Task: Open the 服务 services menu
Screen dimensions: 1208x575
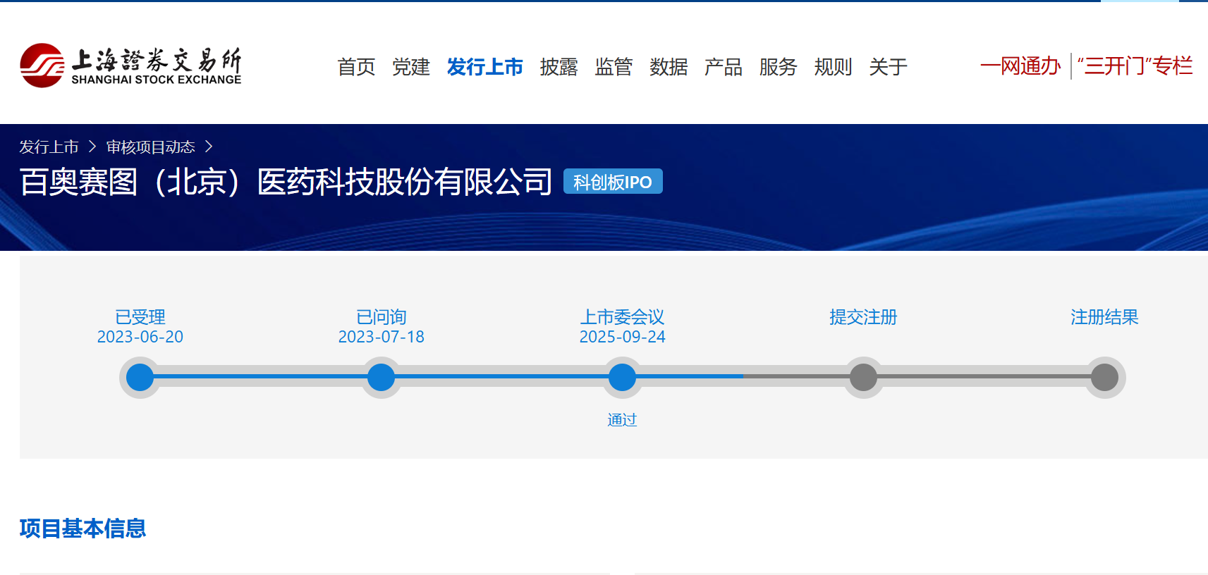Action: [778, 67]
